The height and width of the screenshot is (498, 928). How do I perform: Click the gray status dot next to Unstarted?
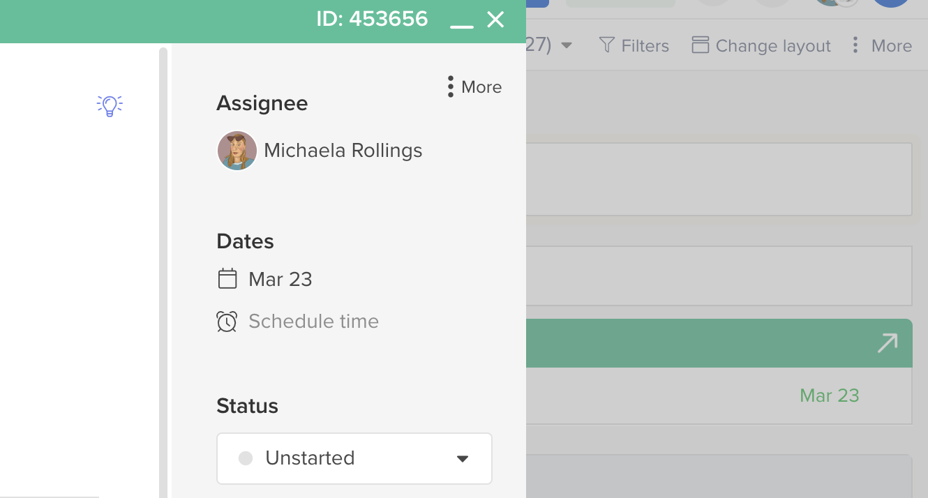coord(245,458)
